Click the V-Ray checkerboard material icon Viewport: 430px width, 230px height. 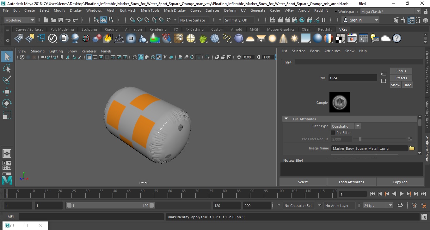pos(340,39)
